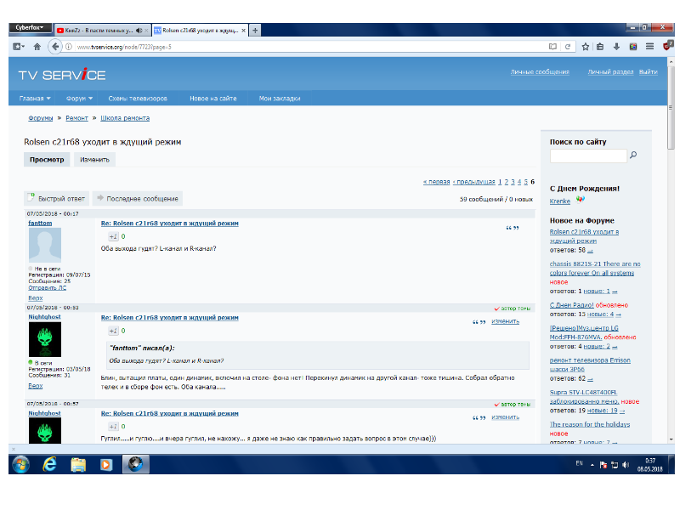Image resolution: width=680 pixels, height=510 pixels.
Task: Click the quote icon on fanttom's post
Action: (513, 228)
